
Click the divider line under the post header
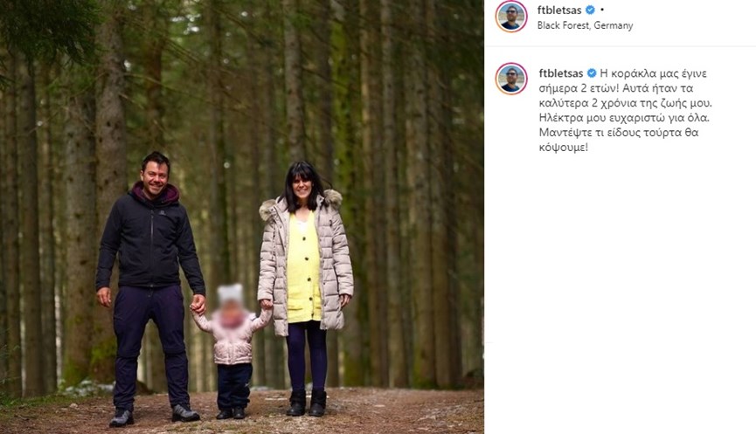click(620, 46)
